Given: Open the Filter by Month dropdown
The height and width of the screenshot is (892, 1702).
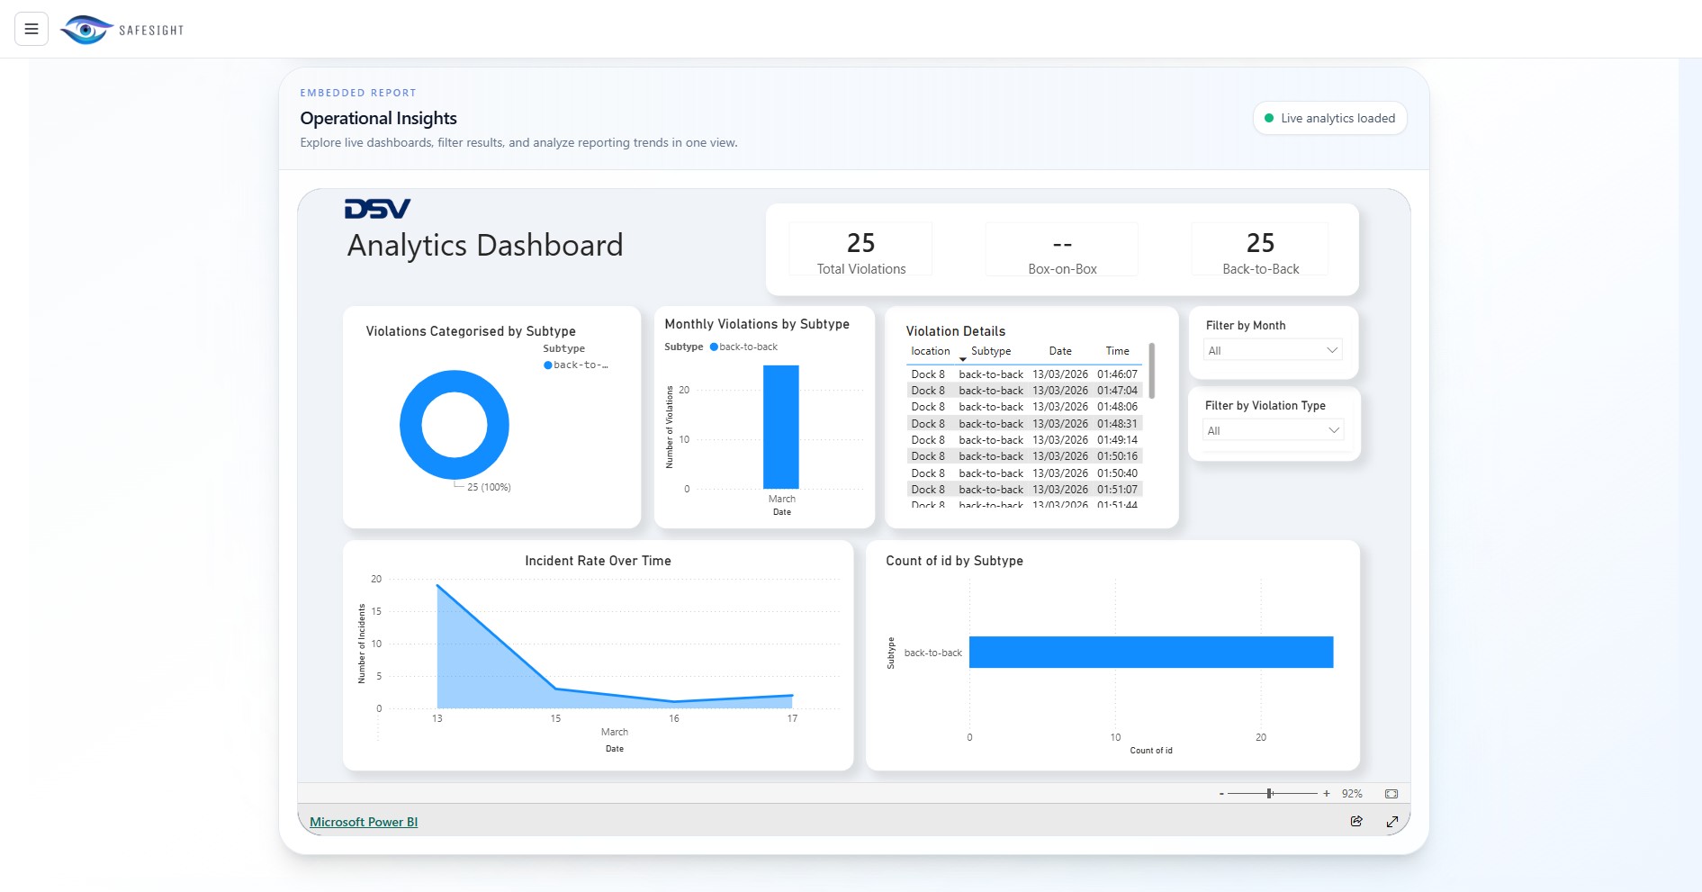Looking at the screenshot, I should pyautogui.click(x=1273, y=350).
